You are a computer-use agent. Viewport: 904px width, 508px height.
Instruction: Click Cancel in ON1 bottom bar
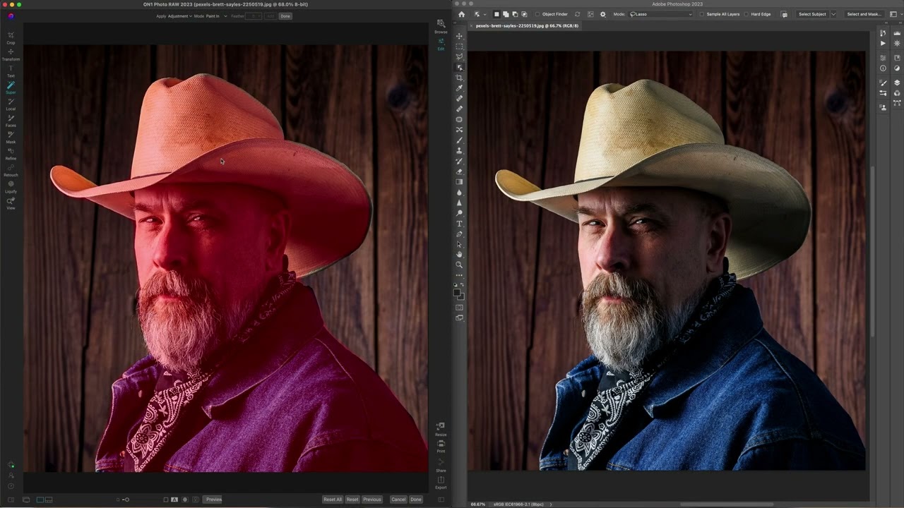(x=398, y=500)
